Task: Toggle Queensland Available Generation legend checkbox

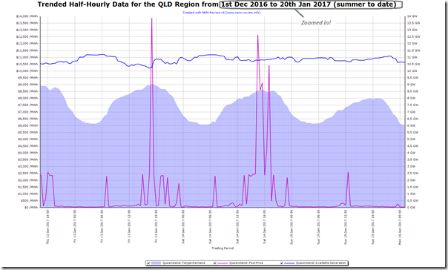Action: (282, 263)
